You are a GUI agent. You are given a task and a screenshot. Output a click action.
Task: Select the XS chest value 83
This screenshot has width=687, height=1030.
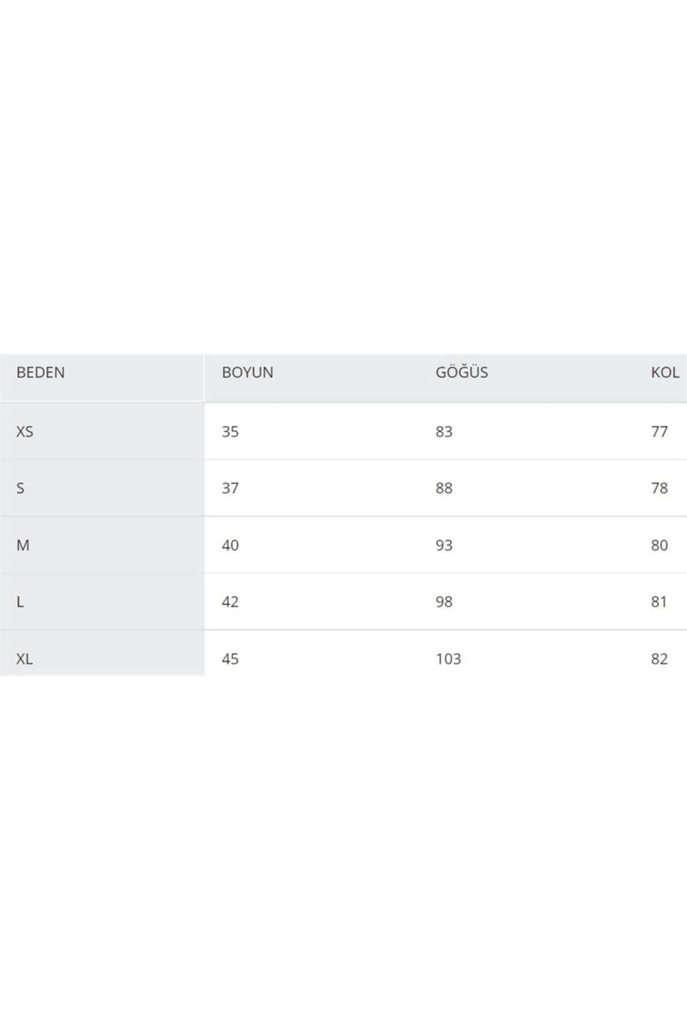pyautogui.click(x=444, y=431)
